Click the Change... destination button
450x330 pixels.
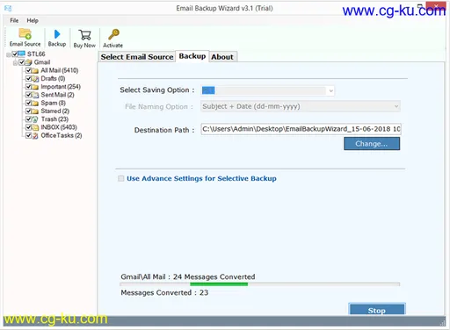coord(372,144)
